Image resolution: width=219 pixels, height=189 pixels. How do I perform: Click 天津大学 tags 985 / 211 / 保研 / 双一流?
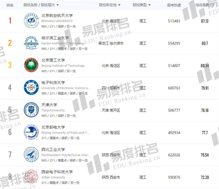pos(59,116)
